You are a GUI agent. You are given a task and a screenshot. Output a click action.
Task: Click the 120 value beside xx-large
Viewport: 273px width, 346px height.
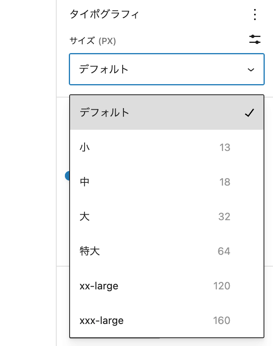click(223, 286)
